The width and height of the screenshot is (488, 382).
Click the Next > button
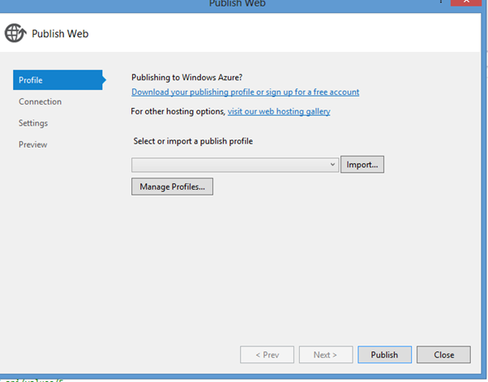[326, 354]
